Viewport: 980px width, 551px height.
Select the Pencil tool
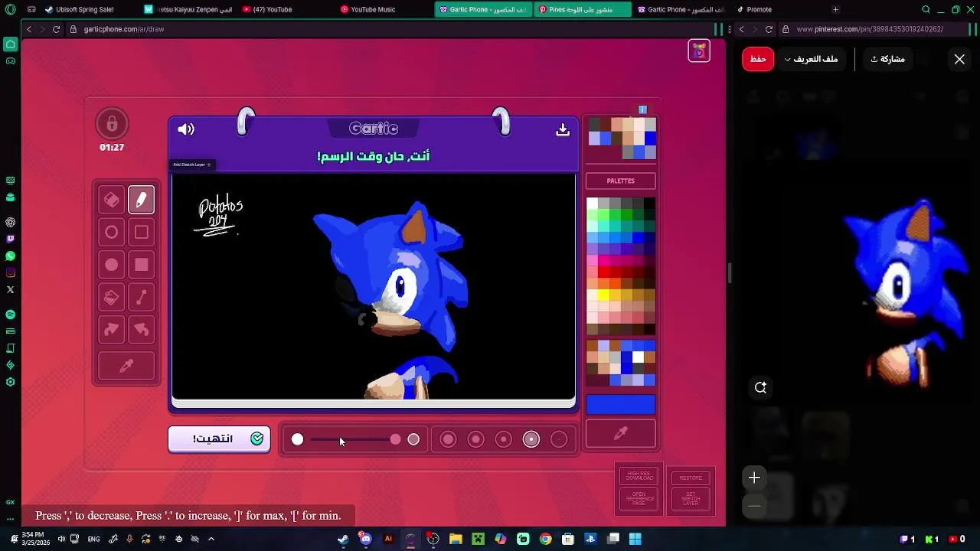141,200
